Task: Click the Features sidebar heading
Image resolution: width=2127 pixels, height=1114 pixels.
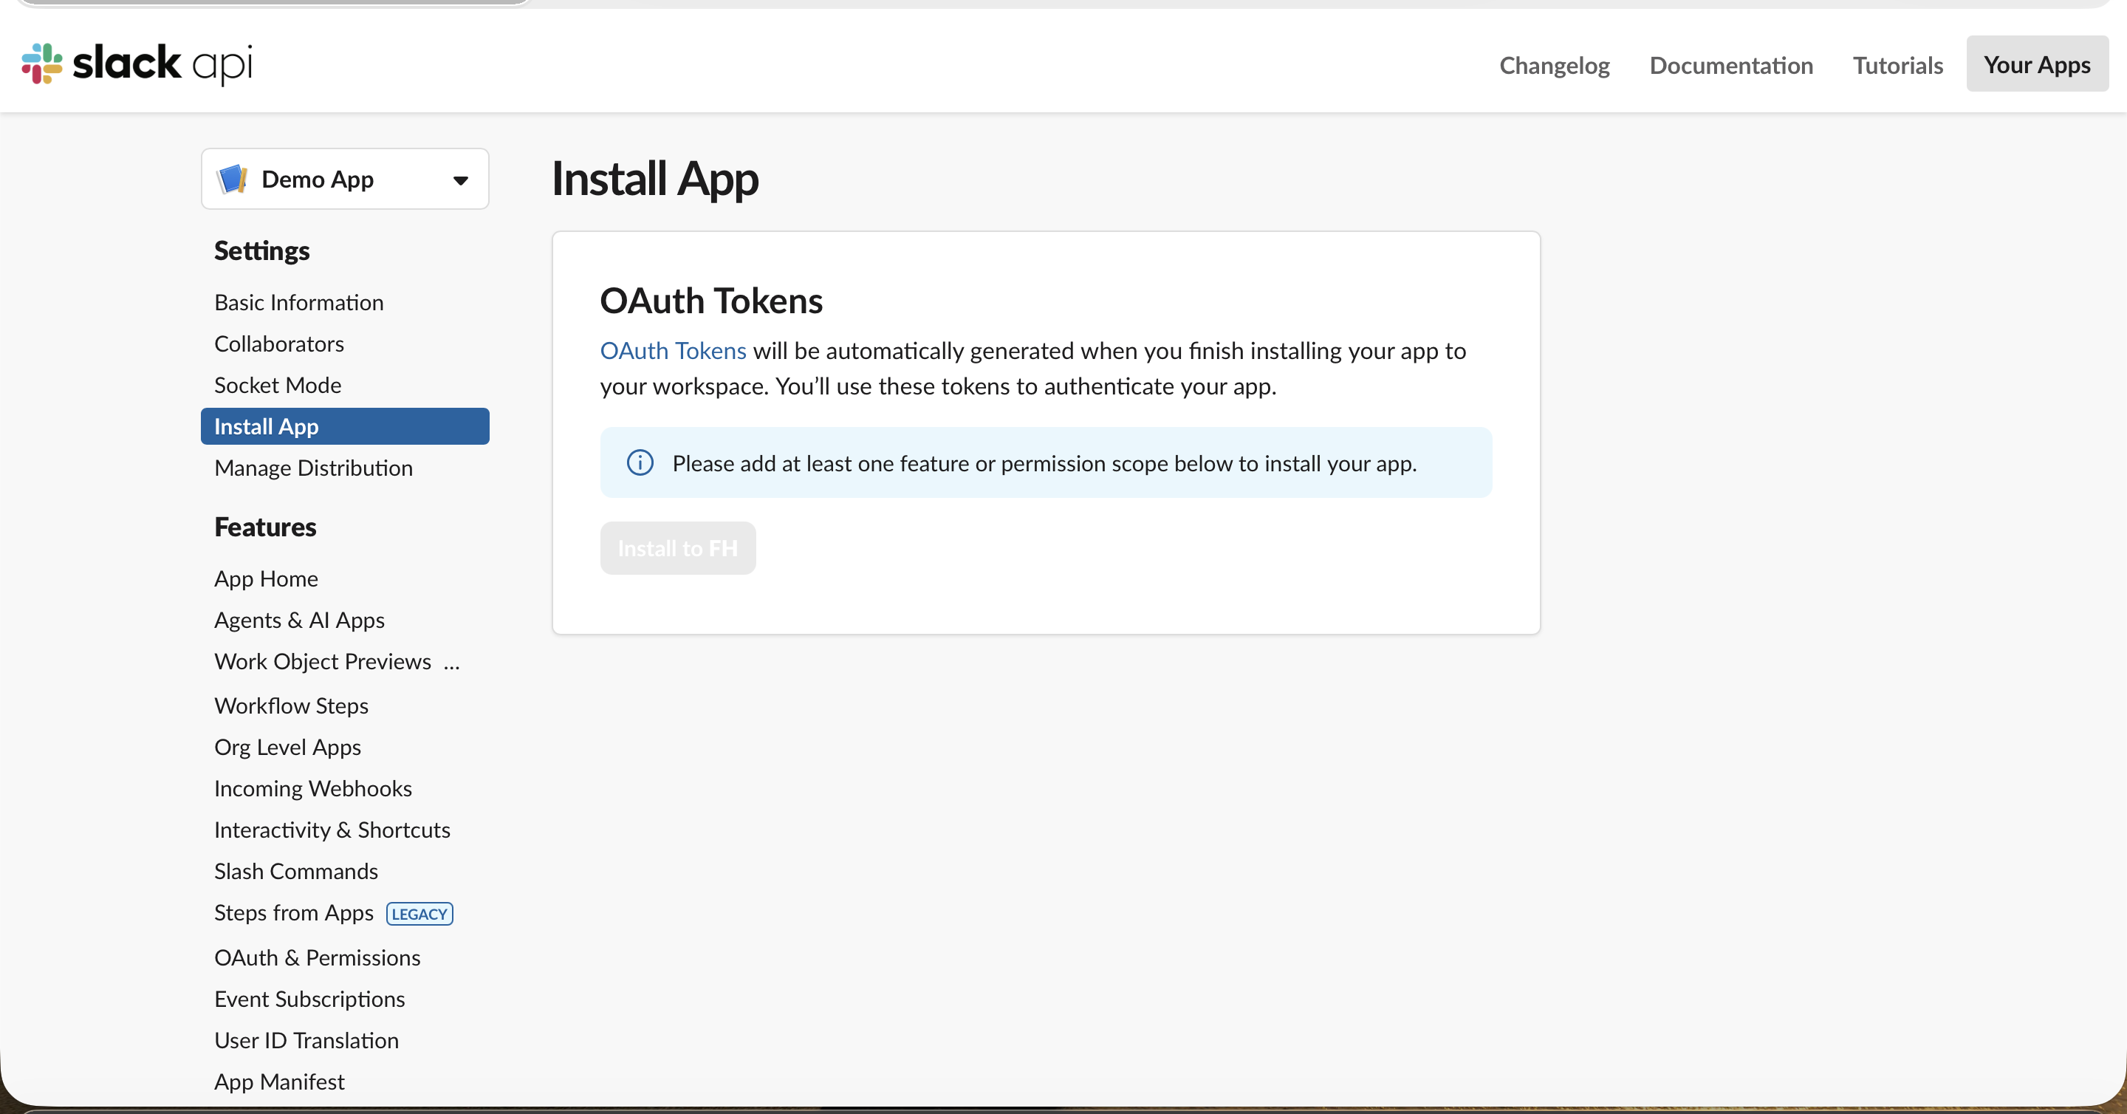Action: [265, 526]
